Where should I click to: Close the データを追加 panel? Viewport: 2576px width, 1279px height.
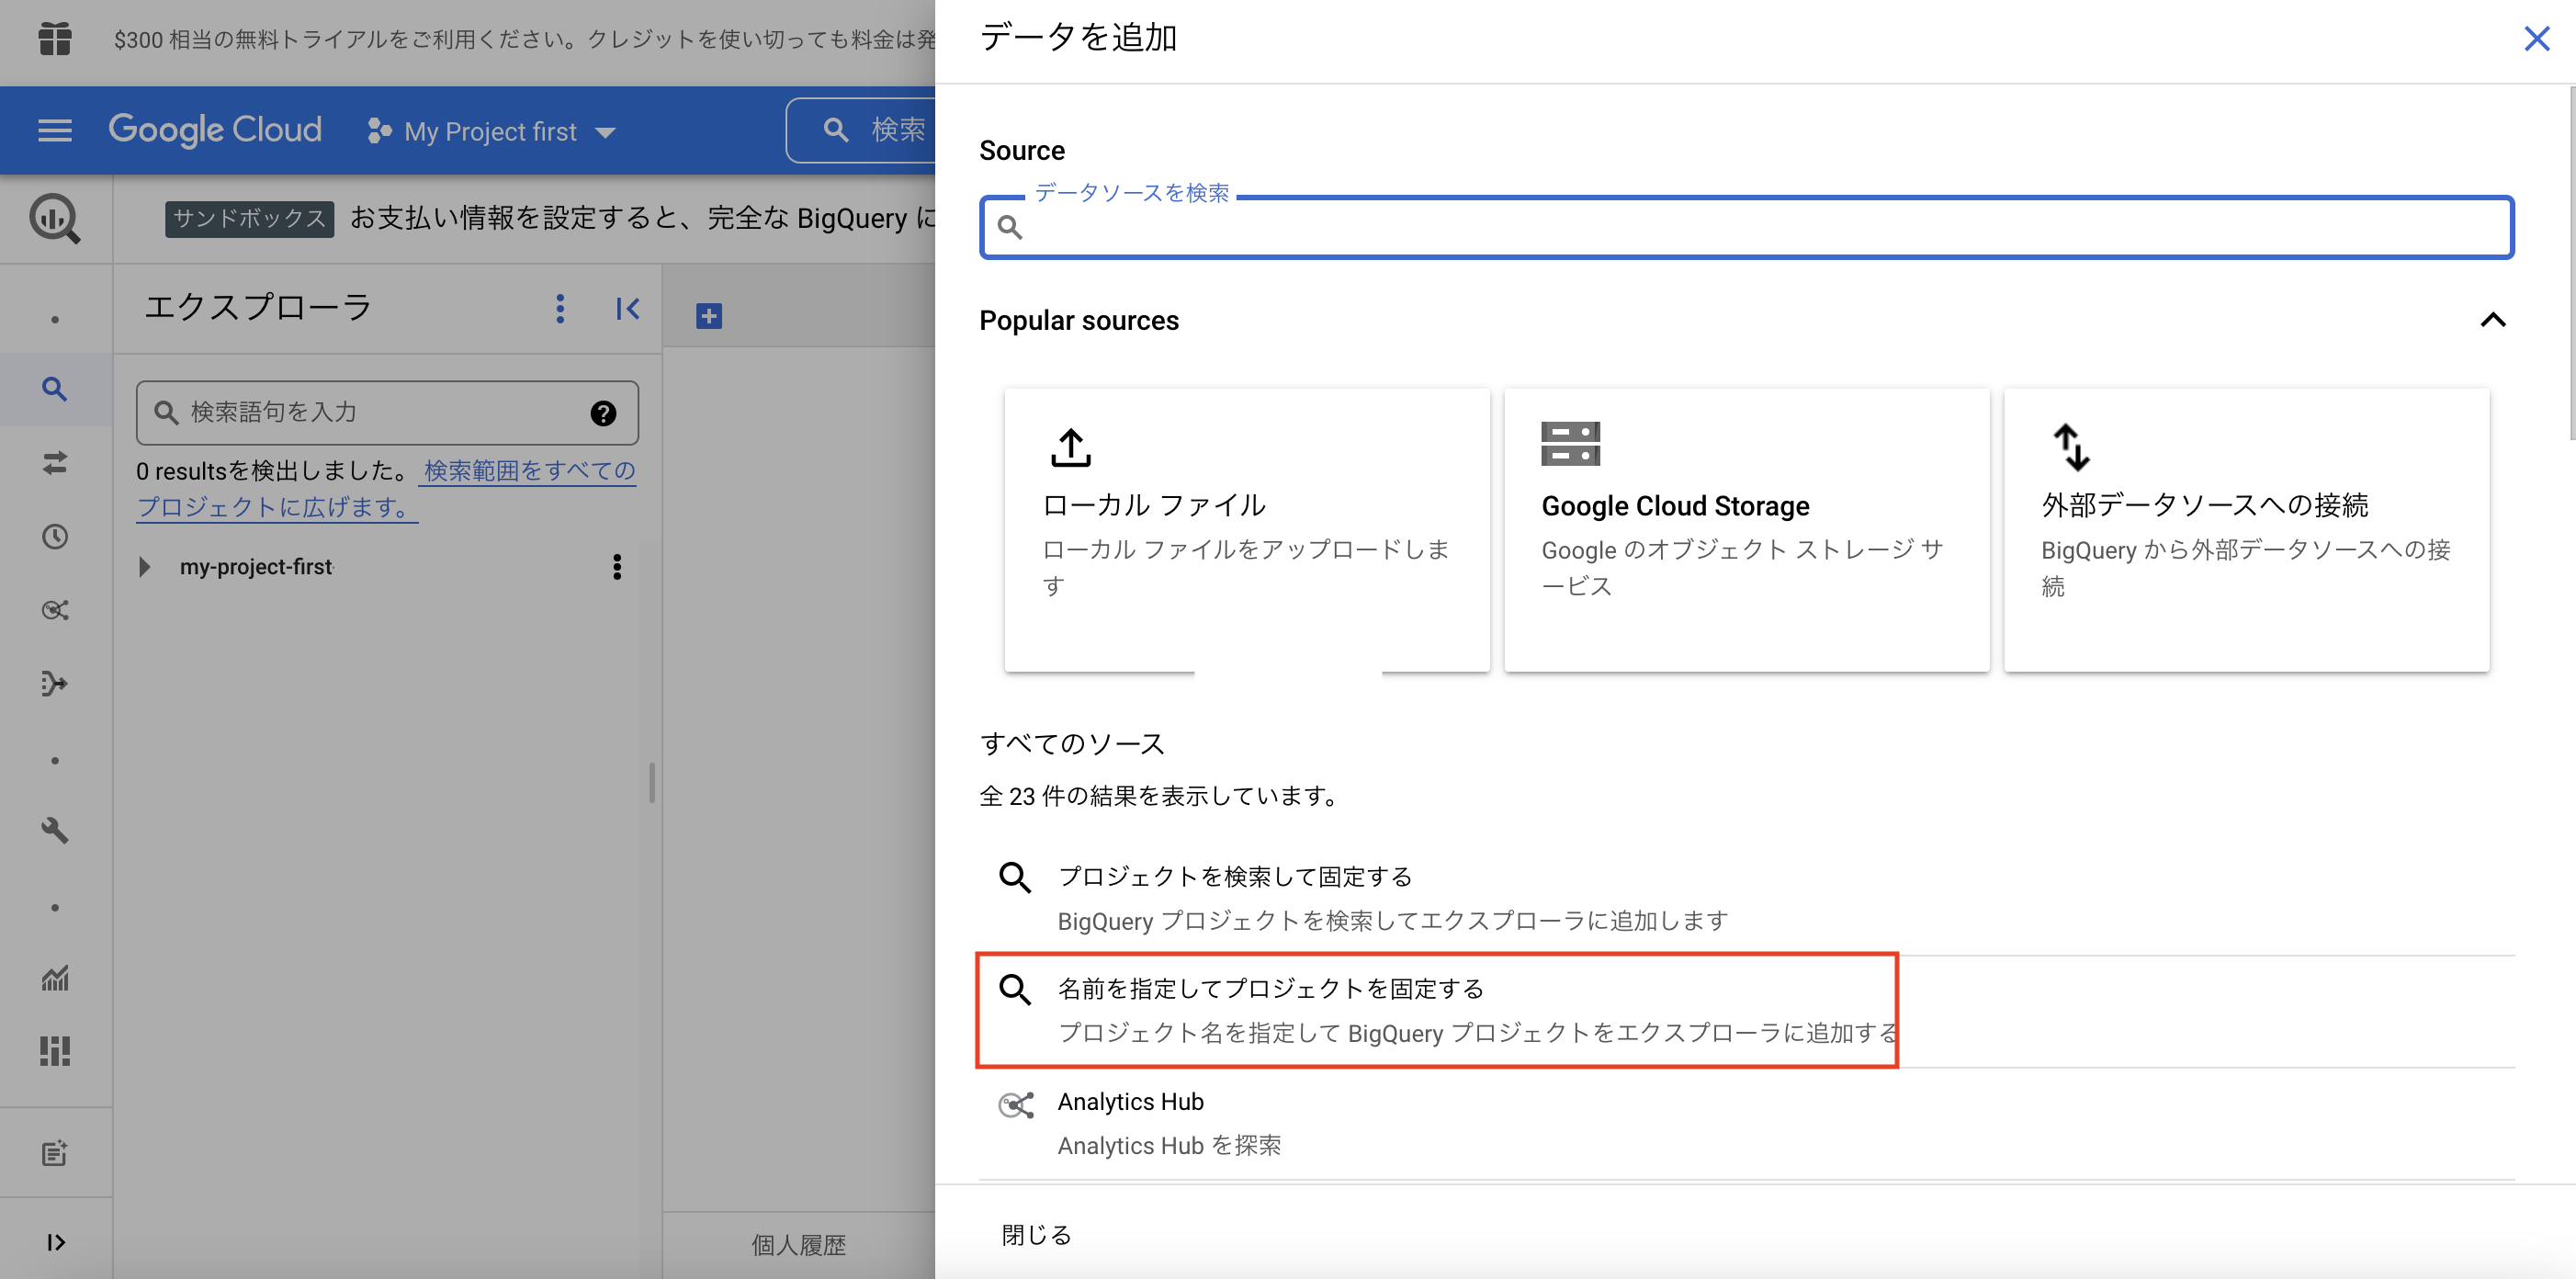[x=2536, y=39]
